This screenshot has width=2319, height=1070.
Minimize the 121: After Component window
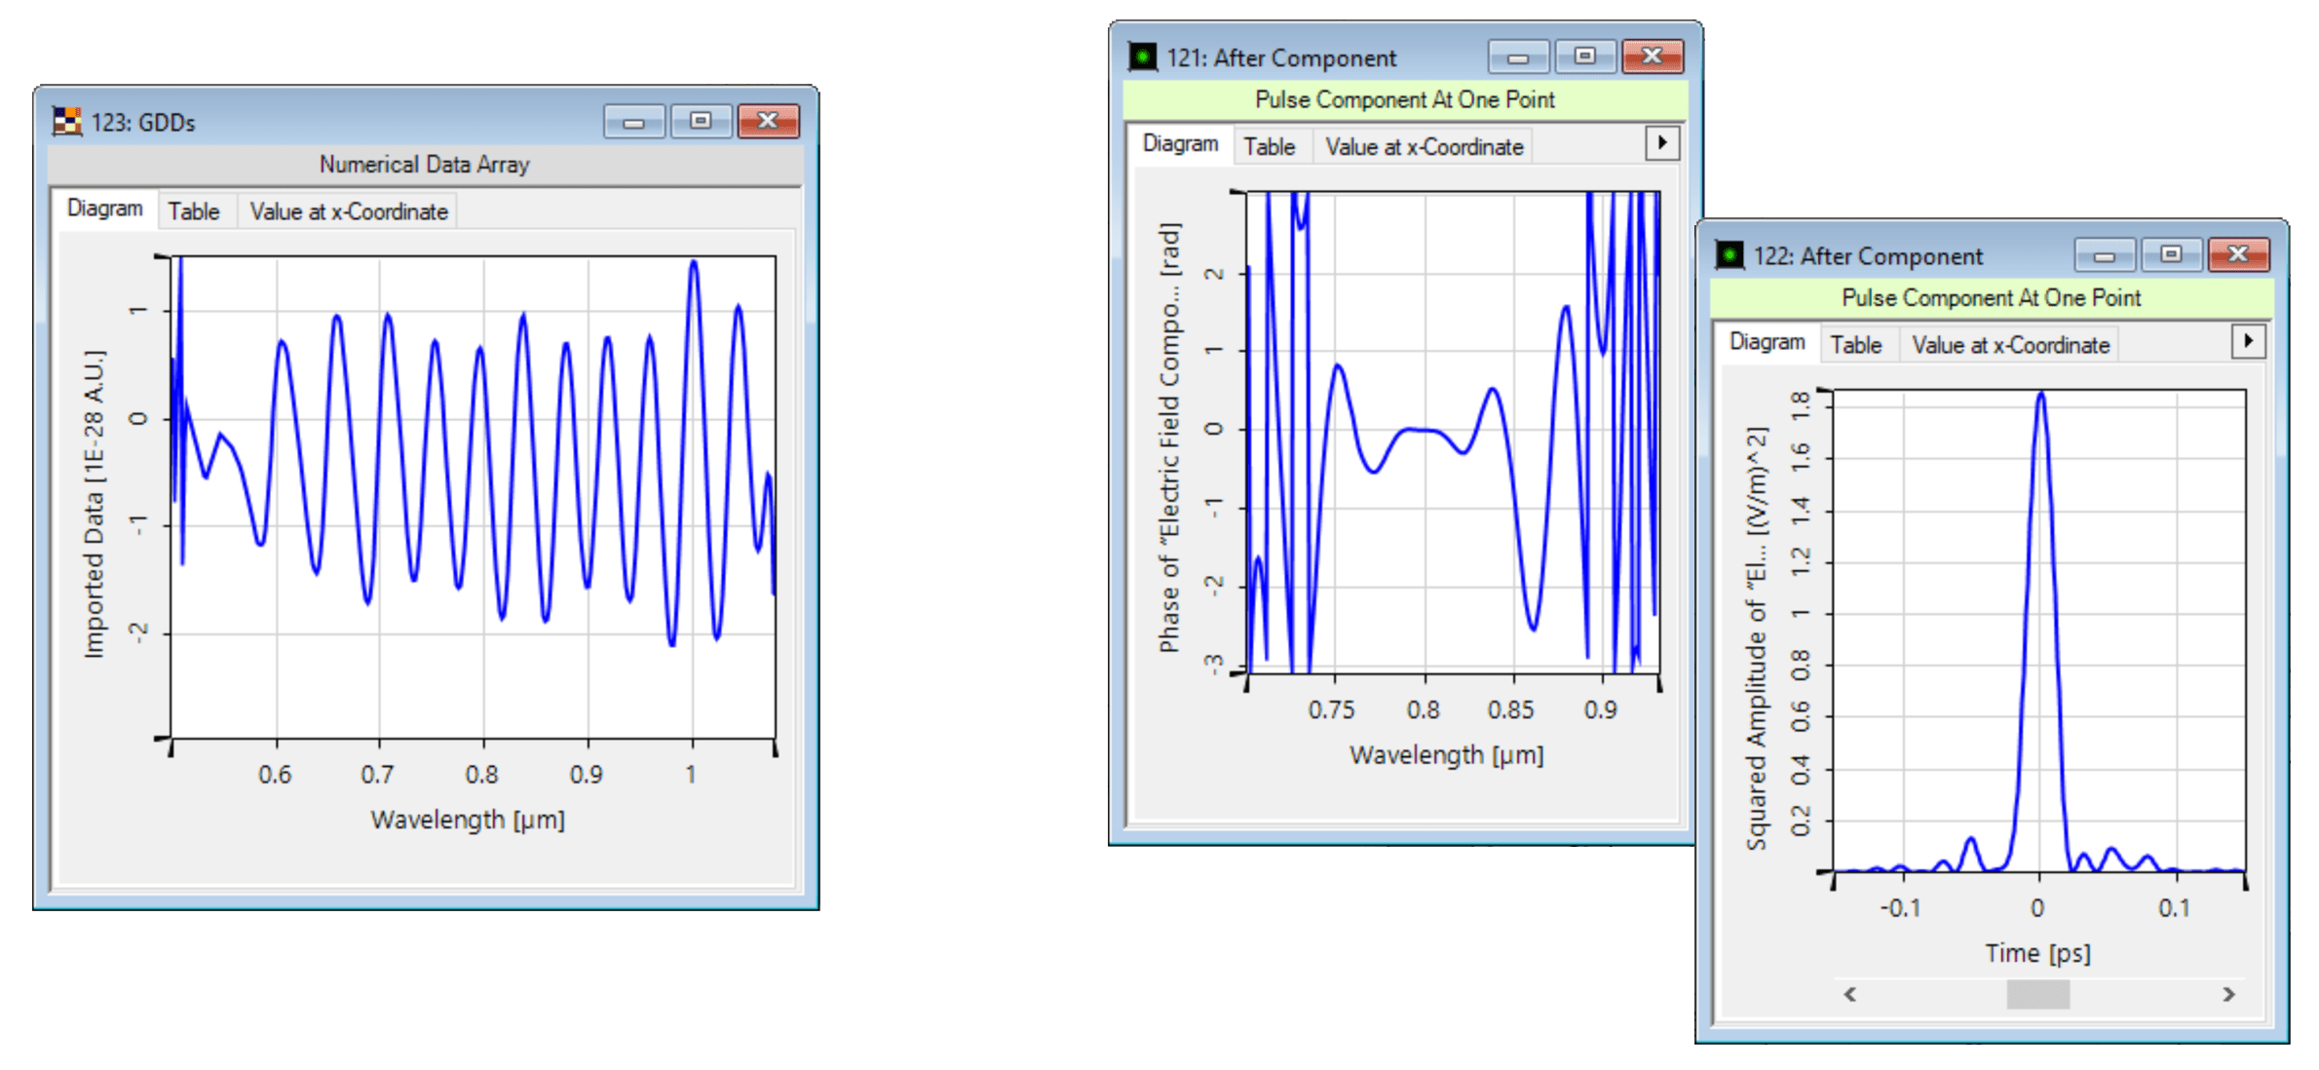1517,56
